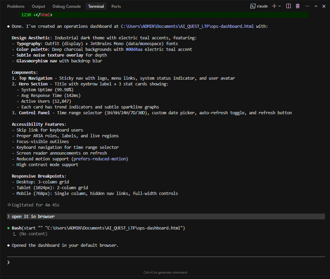Viewport: 330px width, 279px height.
Task: Open a new terminal with plus icon
Action: coord(274,6)
